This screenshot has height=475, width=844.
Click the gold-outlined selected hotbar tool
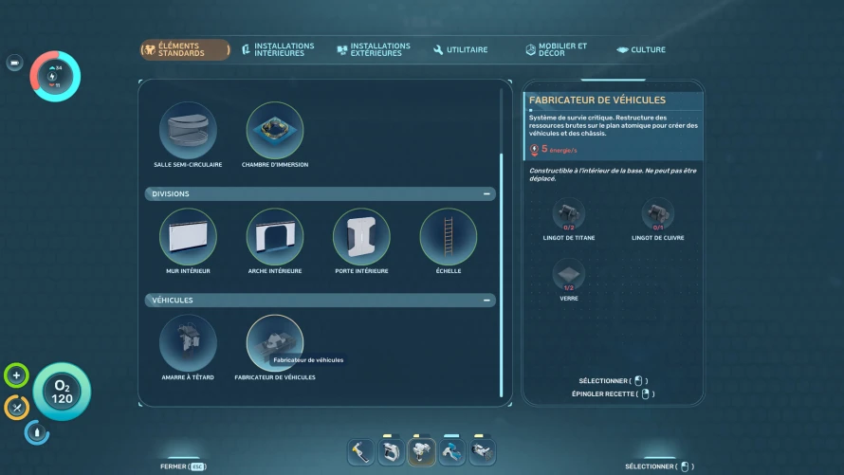(x=421, y=452)
